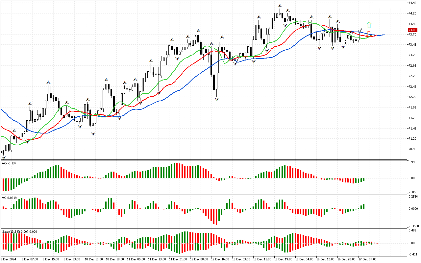Click the 11 Dec 21:00 time label
The image size is (421, 263).
tap(178, 259)
